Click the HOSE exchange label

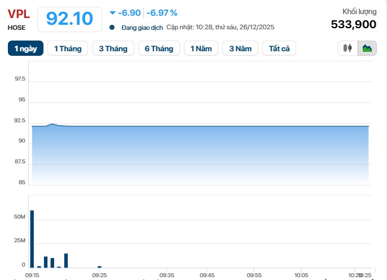[x=16, y=27]
